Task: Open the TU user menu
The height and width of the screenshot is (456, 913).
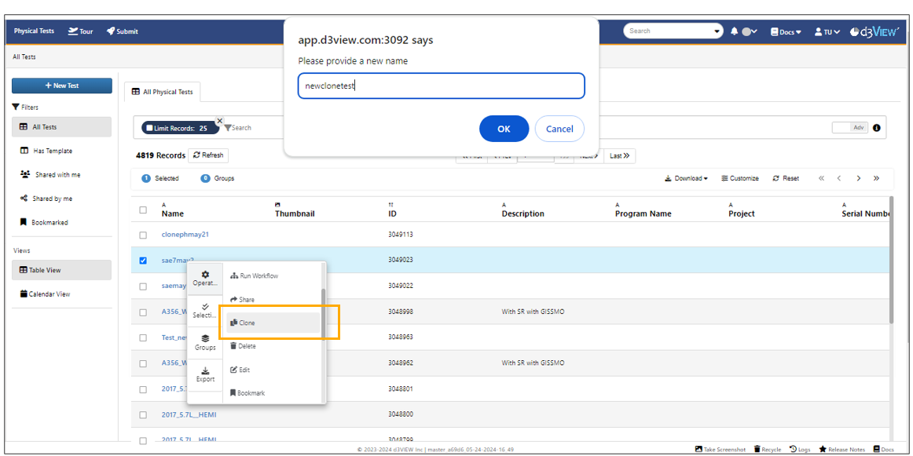Action: click(x=827, y=31)
